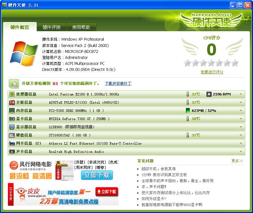The image size is (253, 213).
Task: Open the 如何升级显卡? question
Action: click(154, 199)
